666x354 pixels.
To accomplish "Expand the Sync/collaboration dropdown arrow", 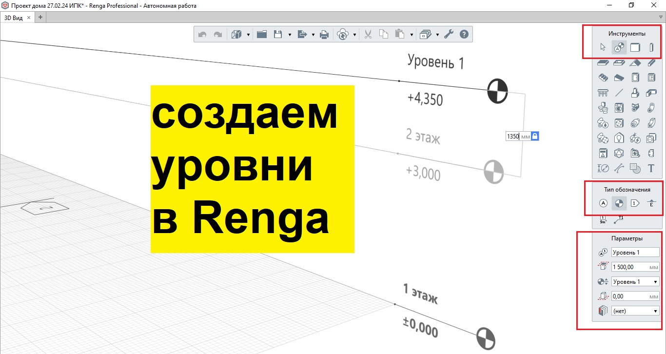I will (354, 35).
